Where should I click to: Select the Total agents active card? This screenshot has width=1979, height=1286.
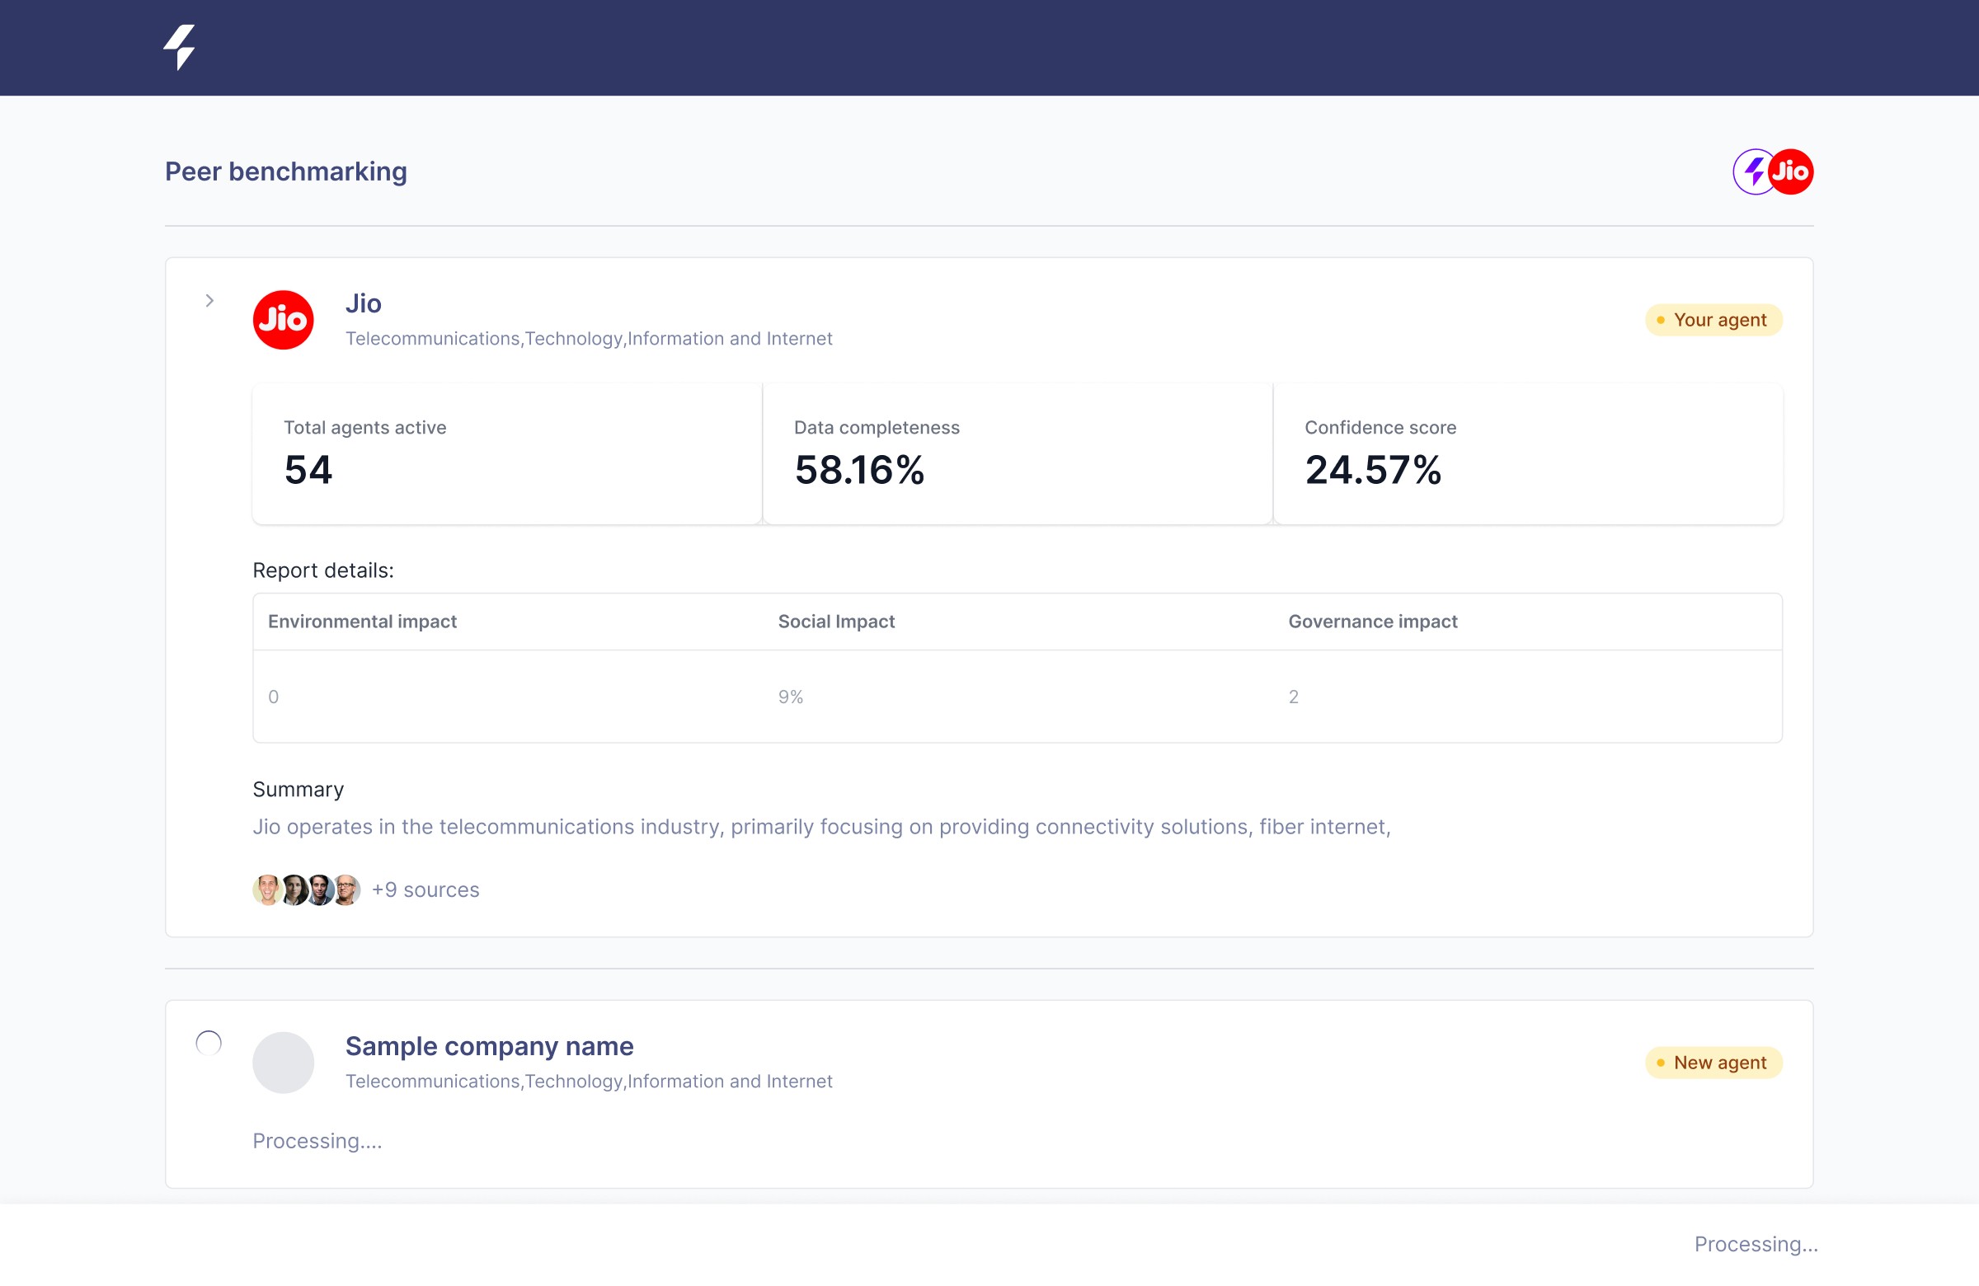[507, 454]
